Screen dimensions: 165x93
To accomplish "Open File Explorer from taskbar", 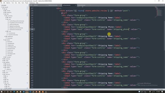I will (17, 92).
